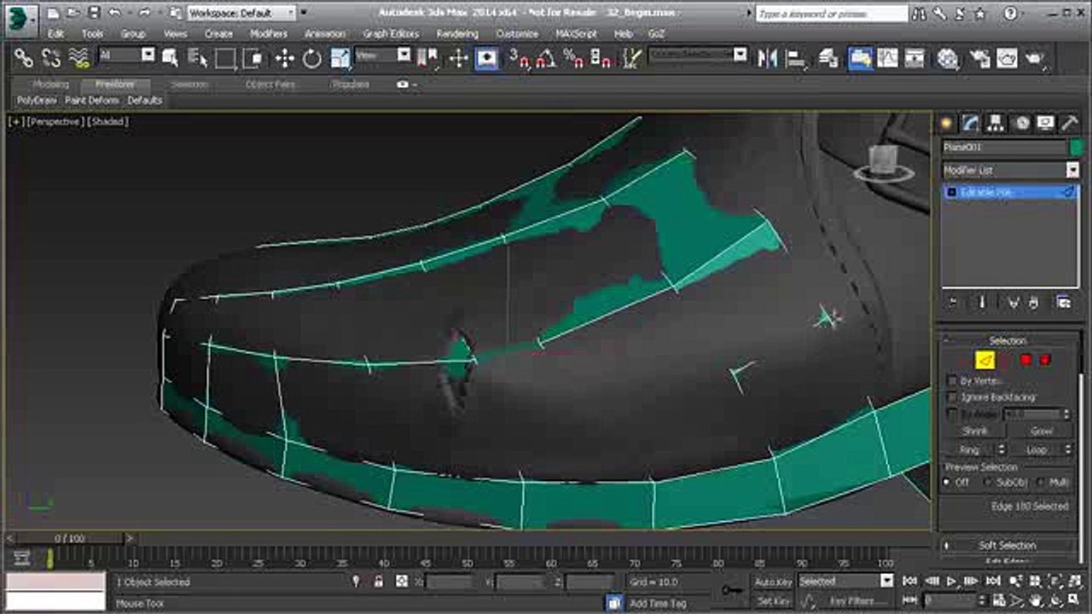1092x614 pixels.
Task: Open the PolyDraw ribbon panel
Action: [36, 100]
